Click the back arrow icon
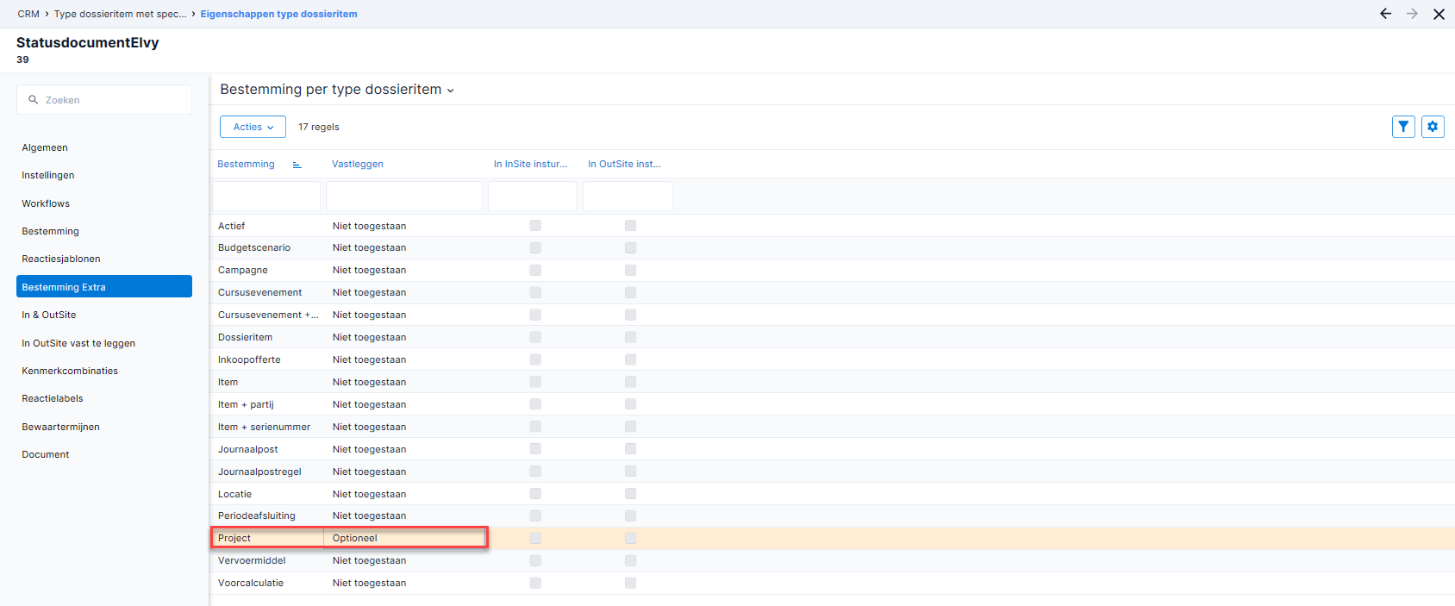This screenshot has height=606, width=1455. [1385, 14]
